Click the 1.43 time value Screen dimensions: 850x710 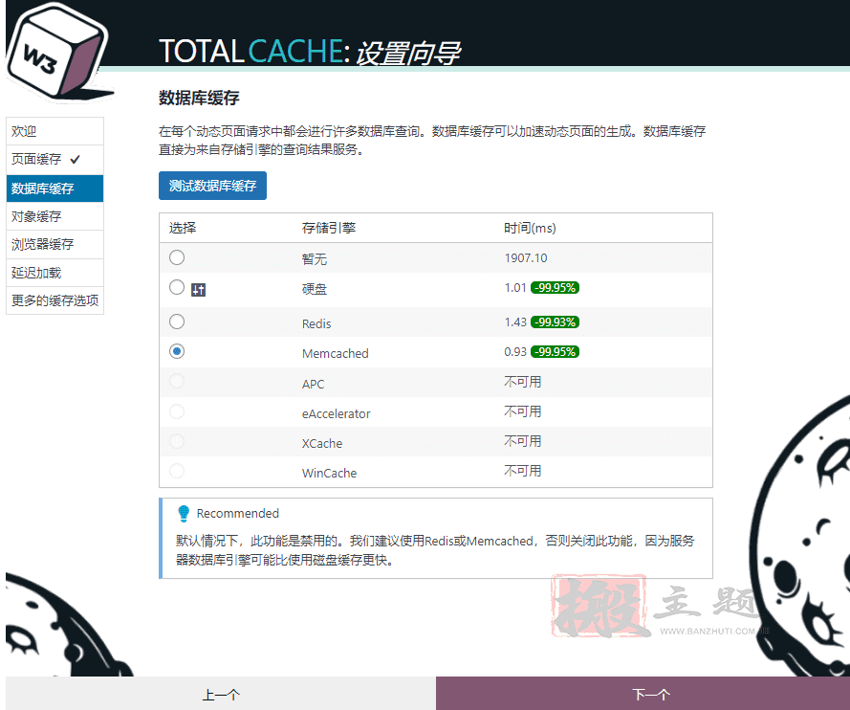tap(515, 322)
